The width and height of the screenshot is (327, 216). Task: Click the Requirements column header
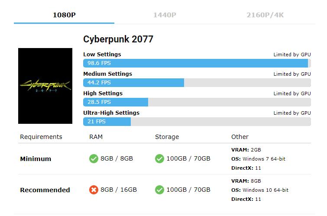[x=41, y=137]
